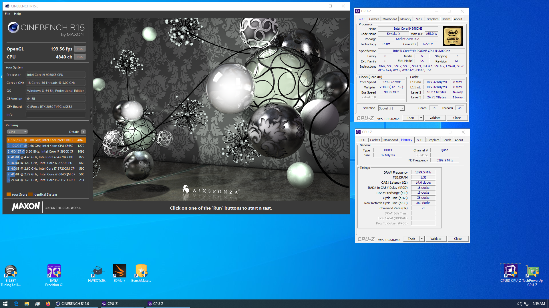Screen dimensions: 549x308
Task: Click Tools button in lower CPU-Z
Action: [x=411, y=239]
